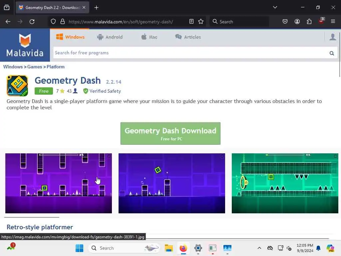Open File Explorer from the taskbar
The image size is (341, 256).
point(169,248)
